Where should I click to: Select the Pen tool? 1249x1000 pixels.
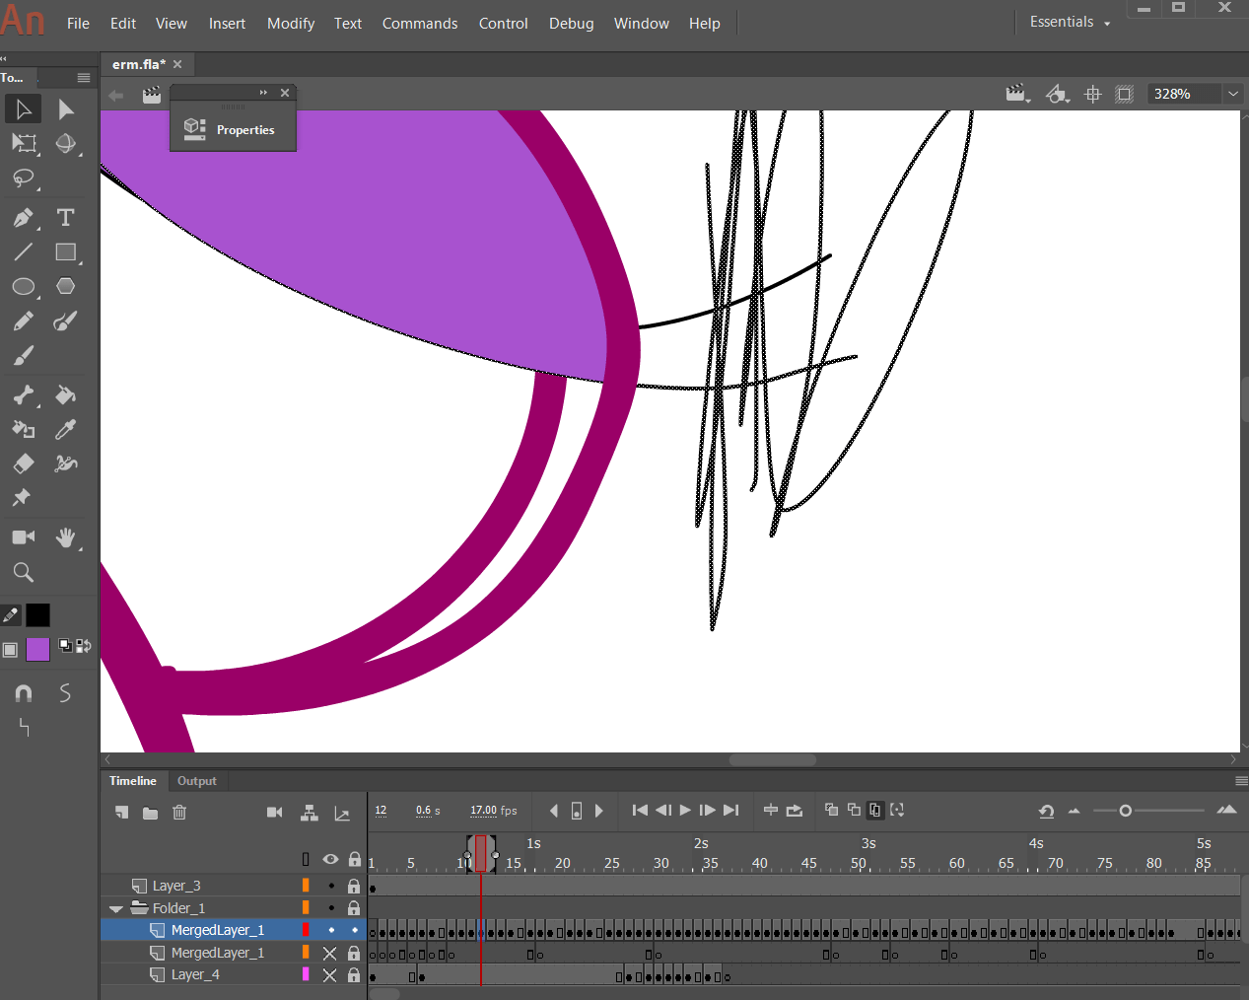click(x=23, y=218)
